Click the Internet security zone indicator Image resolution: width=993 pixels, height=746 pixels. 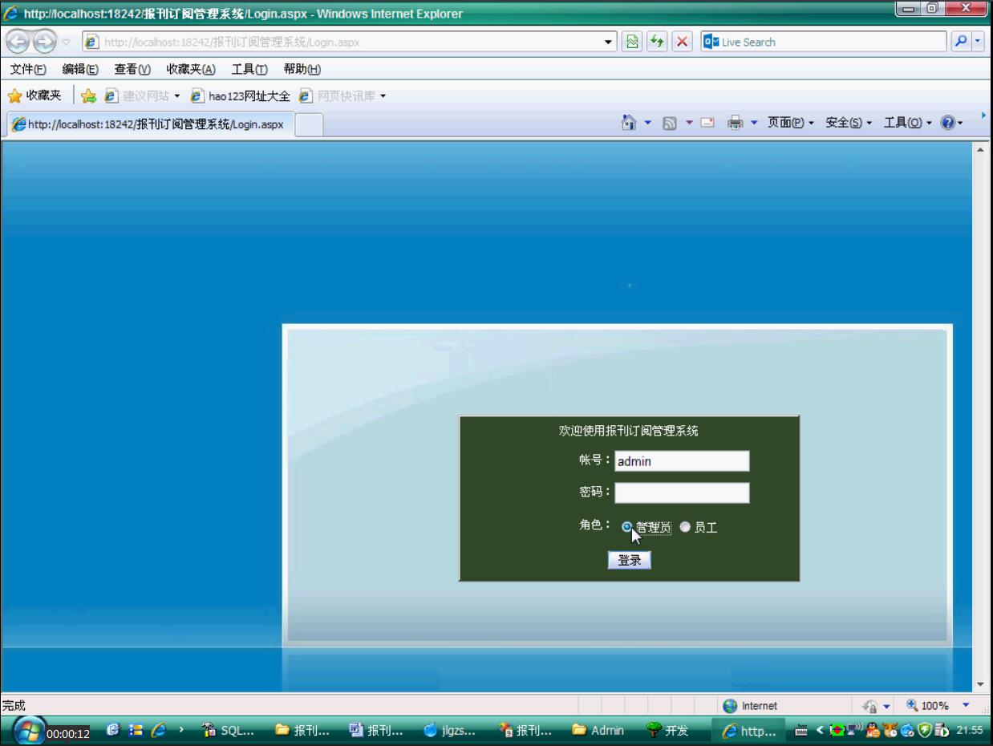(x=749, y=706)
